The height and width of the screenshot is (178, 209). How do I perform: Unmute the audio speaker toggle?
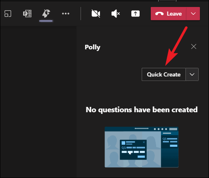click(x=116, y=14)
